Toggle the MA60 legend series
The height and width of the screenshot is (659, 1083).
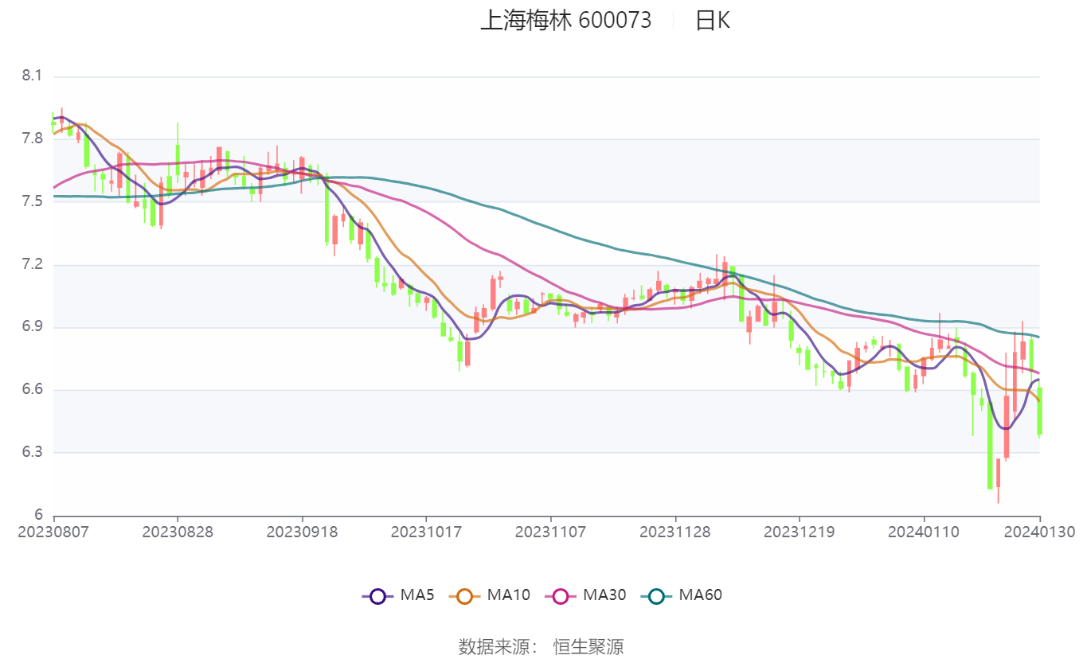pos(680,595)
